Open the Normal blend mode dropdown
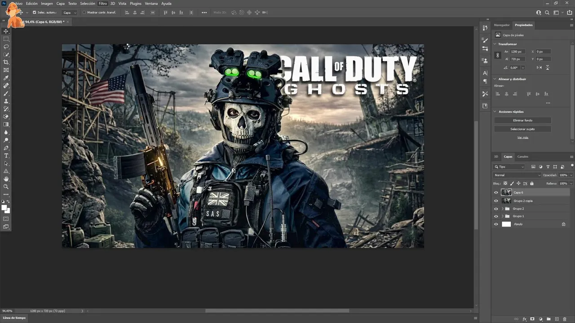Viewport: 575px width, 323px height. click(x=517, y=175)
